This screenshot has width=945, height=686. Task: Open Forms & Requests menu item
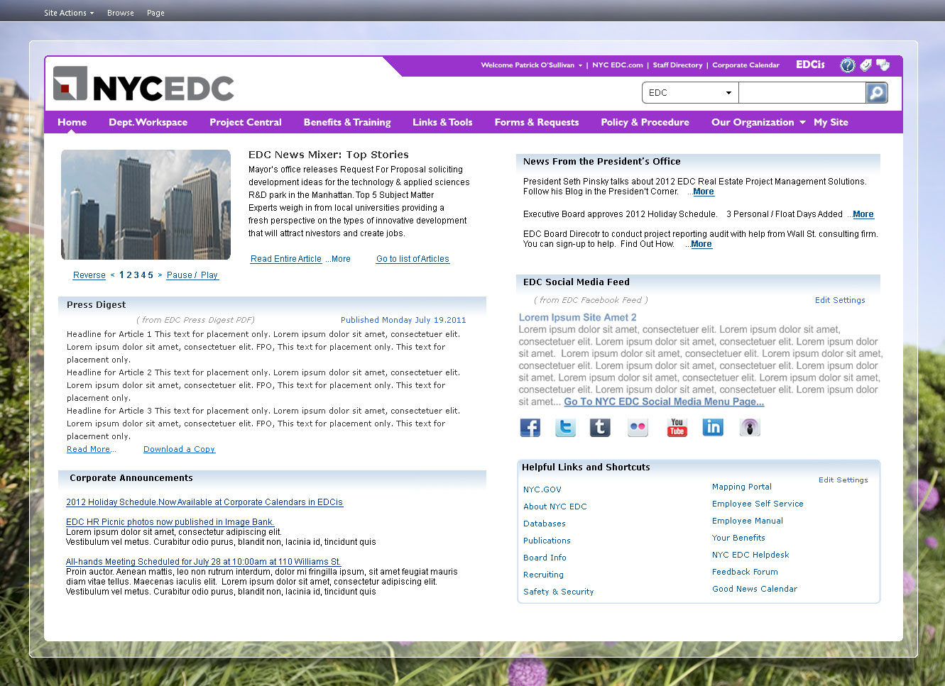click(x=537, y=122)
